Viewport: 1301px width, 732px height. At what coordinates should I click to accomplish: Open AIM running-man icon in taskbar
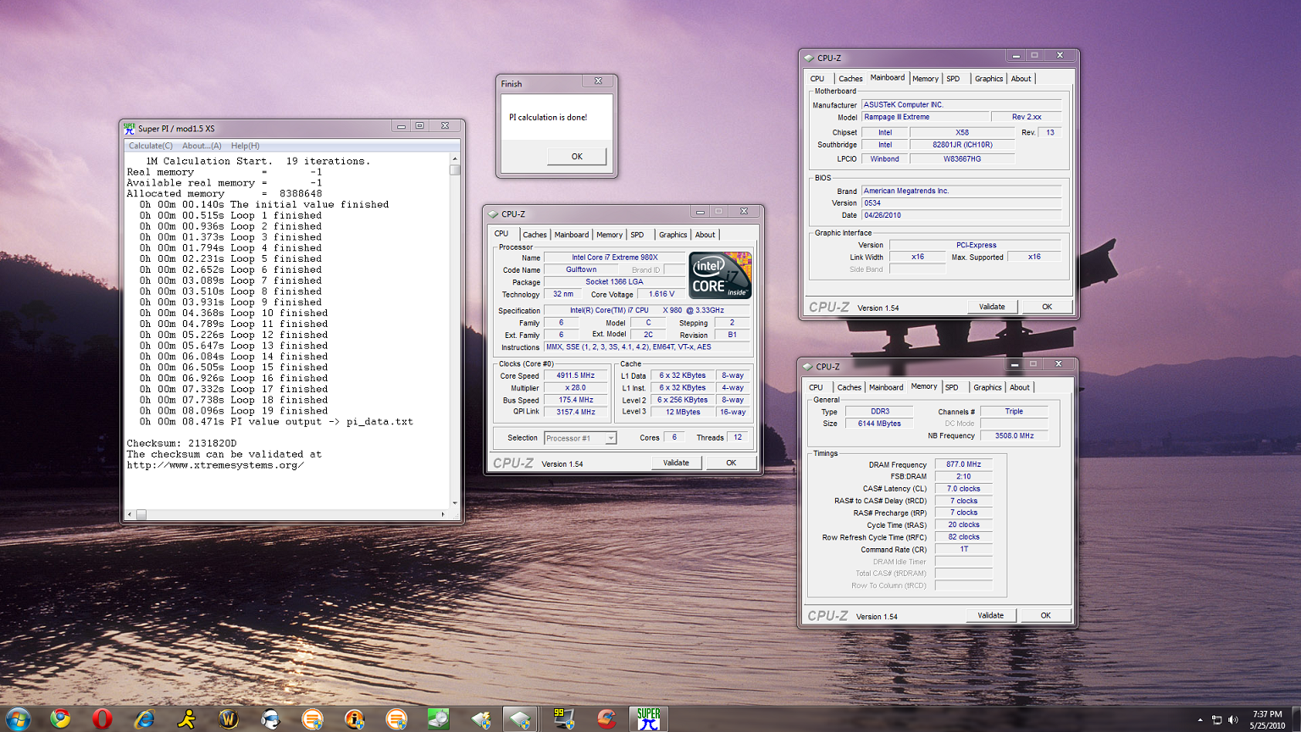tap(186, 718)
